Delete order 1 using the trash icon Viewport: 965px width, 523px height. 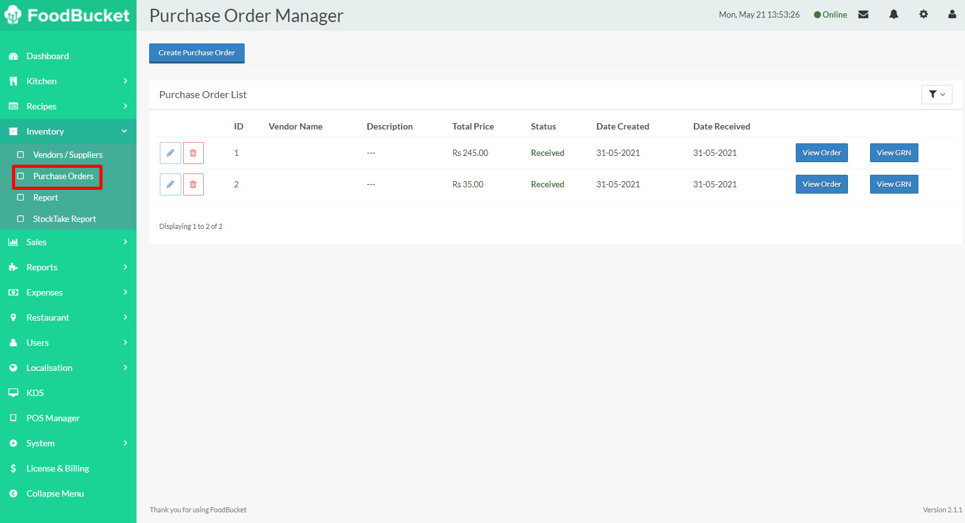(193, 153)
